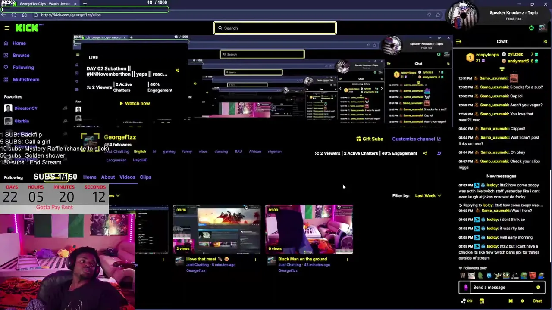Unmute the live preview speaker icon
Image resolution: width=552 pixels, height=310 pixels.
click(177, 71)
